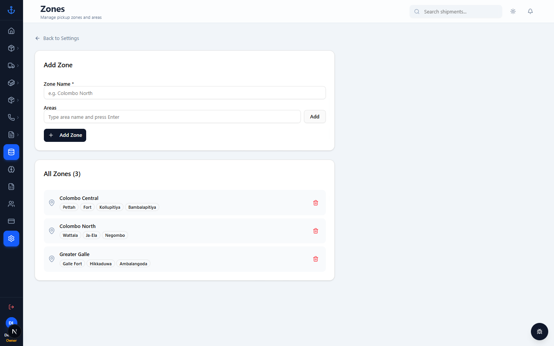Expand the chevron beside the phone icon
This screenshot has width=554, height=346.
pos(18,117)
